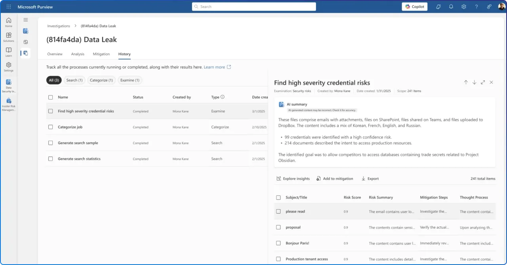507x265 pixels.
Task: Go to Home in left navigation
Action: 9,23
